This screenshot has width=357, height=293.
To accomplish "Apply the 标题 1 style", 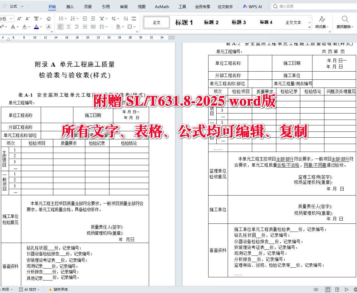I will click(184, 22).
